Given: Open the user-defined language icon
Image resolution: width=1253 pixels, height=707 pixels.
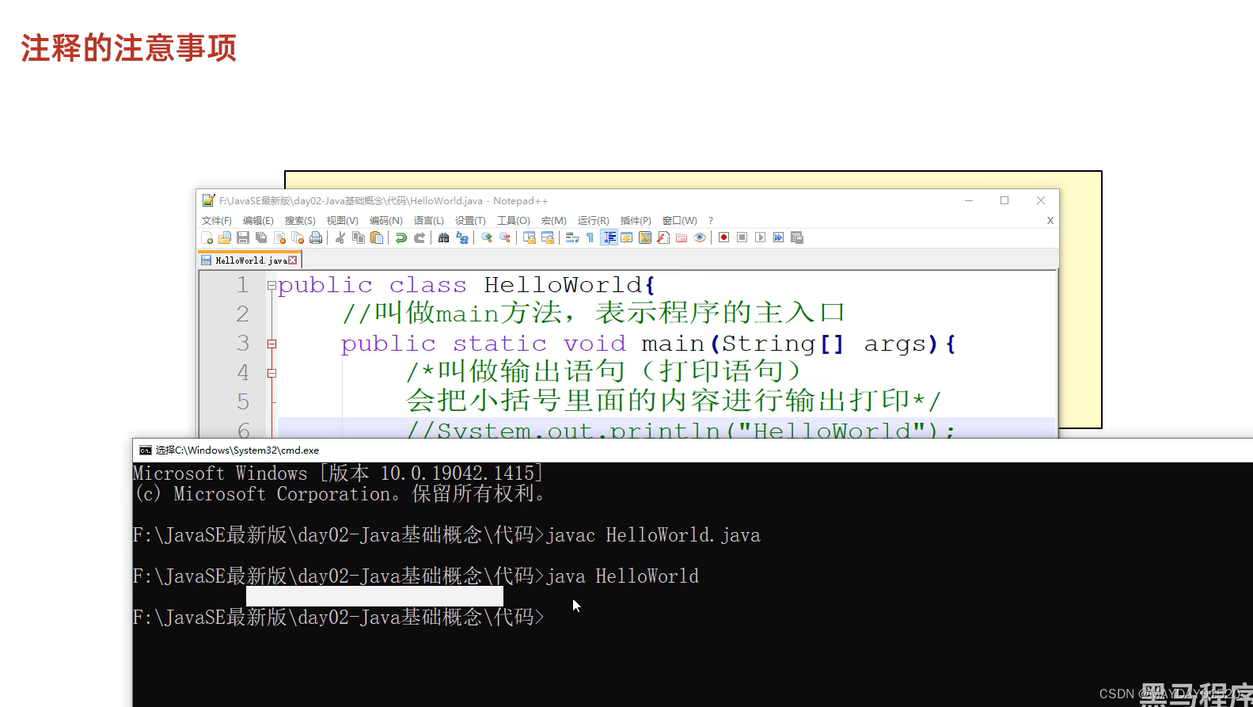Looking at the screenshot, I should [627, 238].
